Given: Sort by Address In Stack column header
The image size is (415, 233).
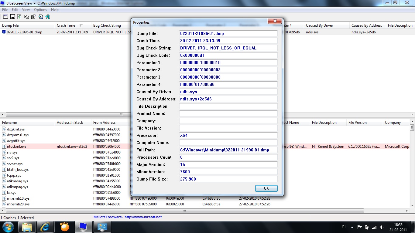Looking at the screenshot, I should [73, 123].
